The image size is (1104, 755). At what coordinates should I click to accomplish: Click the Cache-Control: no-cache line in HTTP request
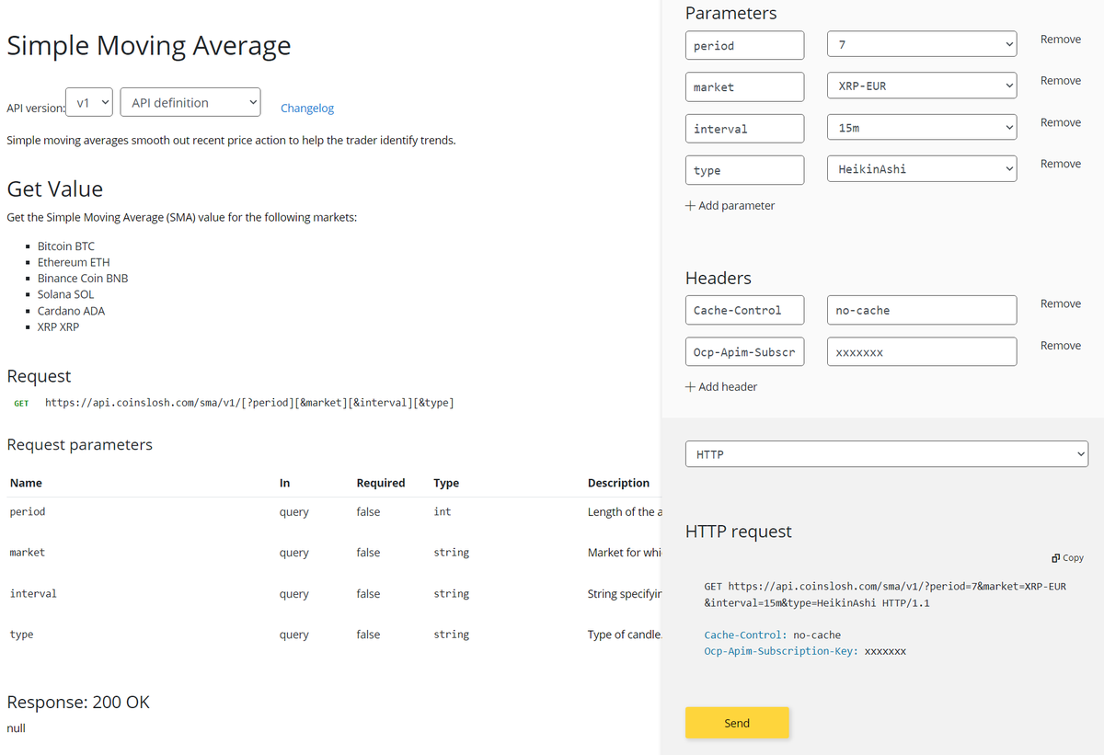point(772,635)
